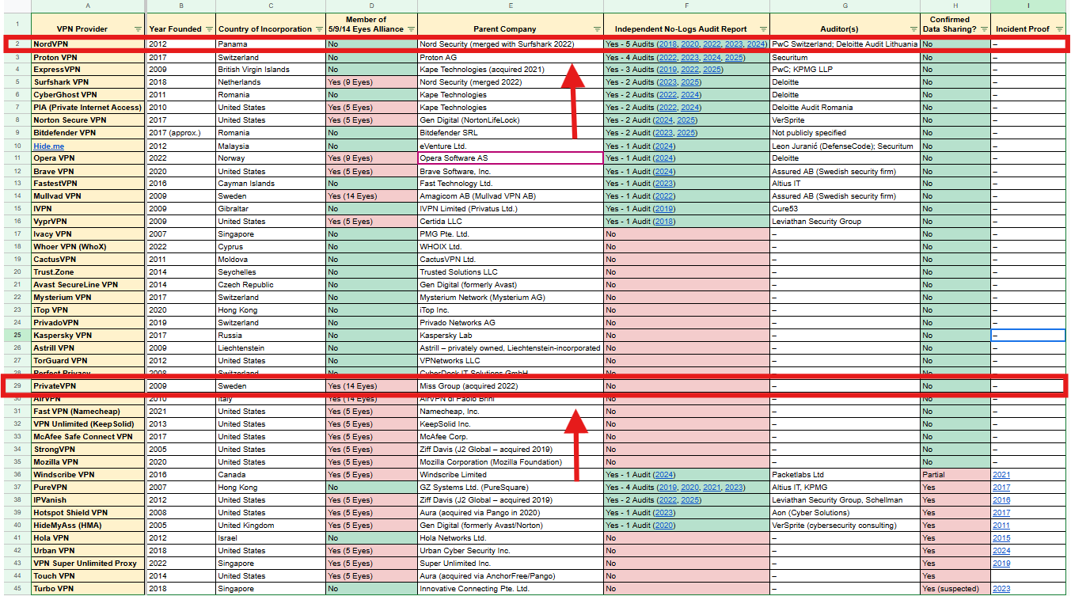Select row number 29 header

point(15,386)
